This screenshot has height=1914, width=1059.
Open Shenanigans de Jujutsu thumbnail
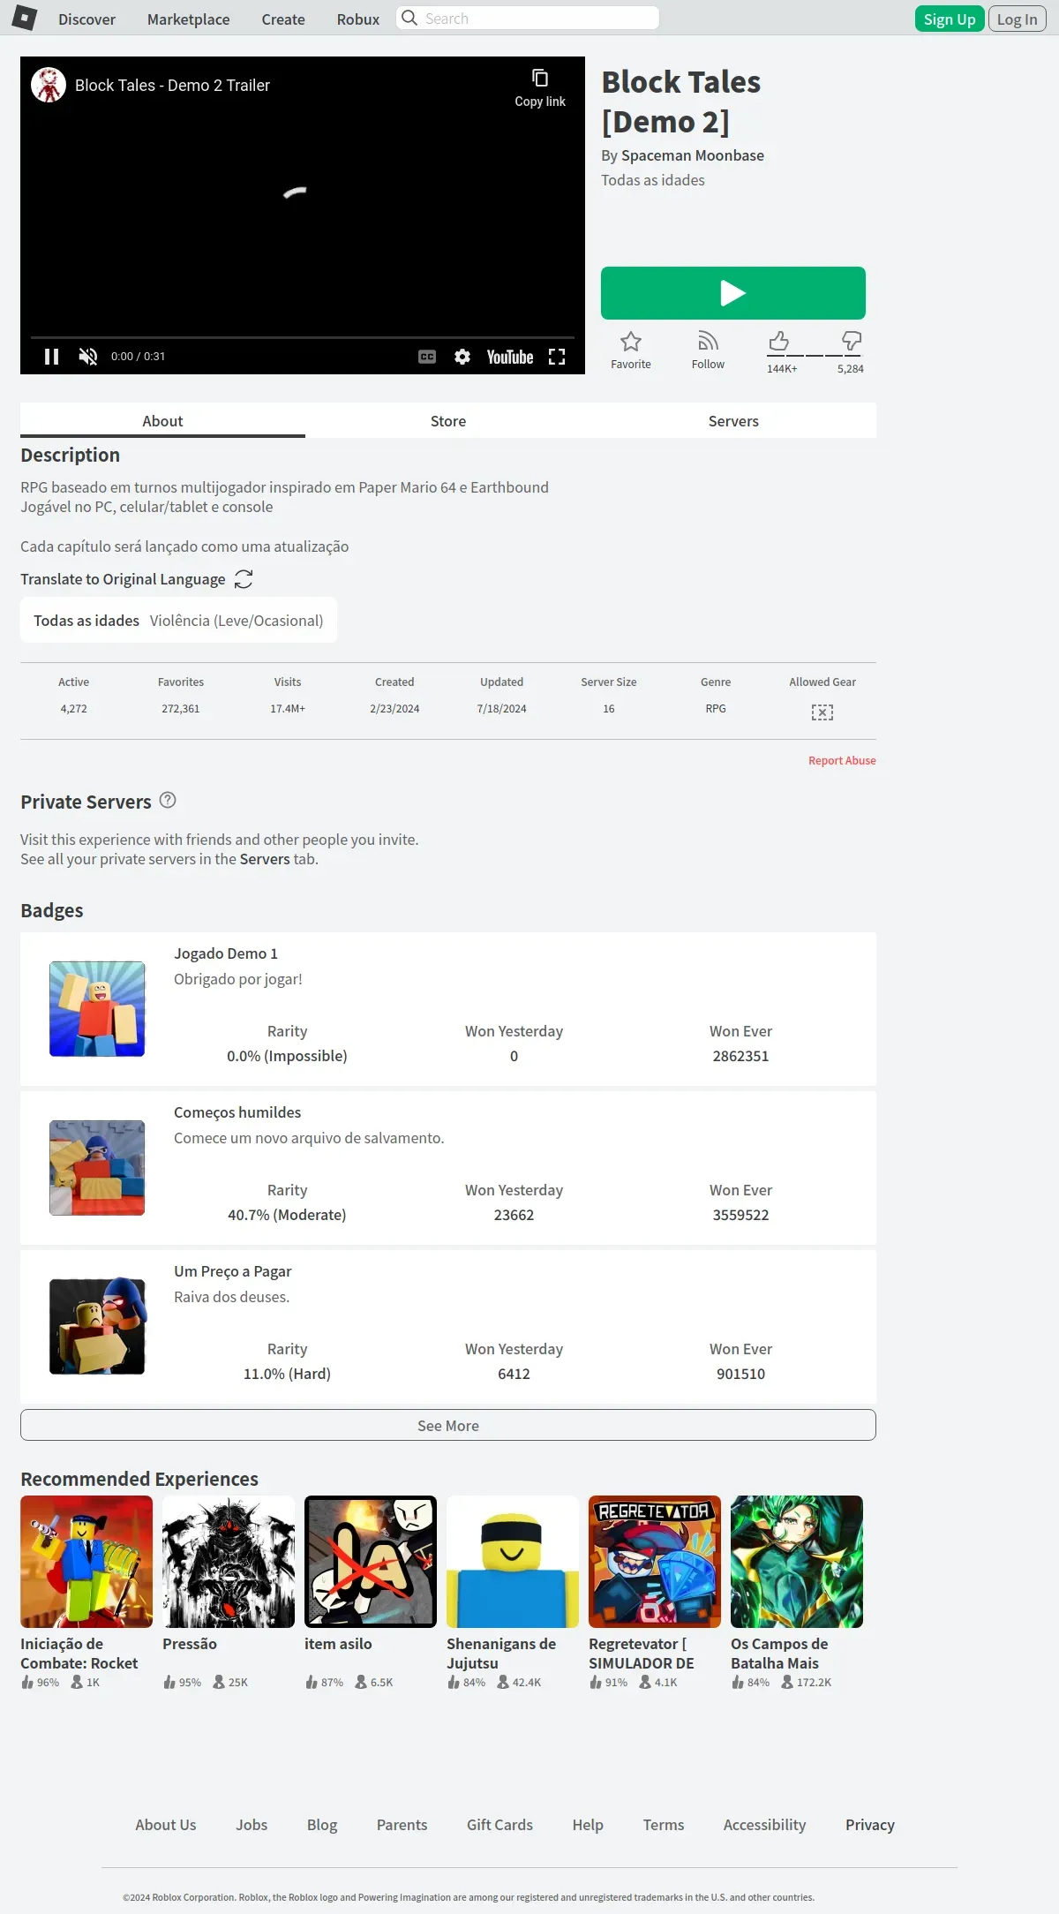click(513, 1562)
